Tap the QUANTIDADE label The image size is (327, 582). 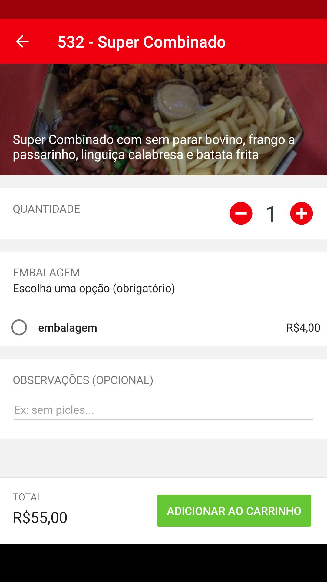[46, 209]
